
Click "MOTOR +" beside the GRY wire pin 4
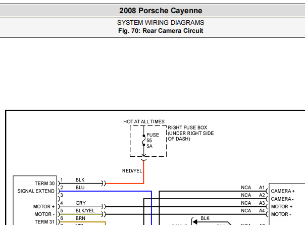tap(44, 206)
